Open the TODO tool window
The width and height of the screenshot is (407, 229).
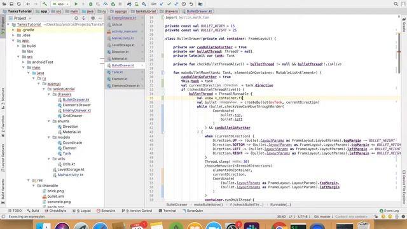click(15, 211)
